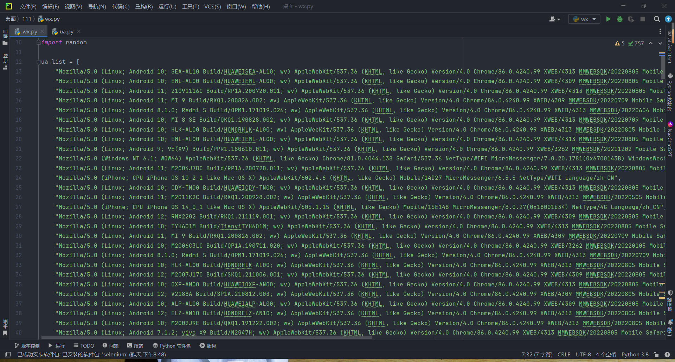This screenshot has width=675, height=362.
Task: Click the blue update arrow icon
Action: 668,19
